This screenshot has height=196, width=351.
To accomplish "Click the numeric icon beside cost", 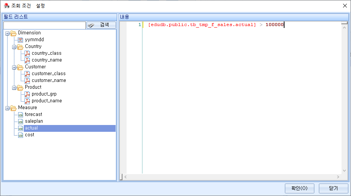I will 20,135.
